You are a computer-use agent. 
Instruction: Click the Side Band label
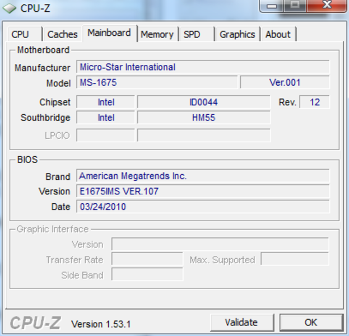pos(82,276)
